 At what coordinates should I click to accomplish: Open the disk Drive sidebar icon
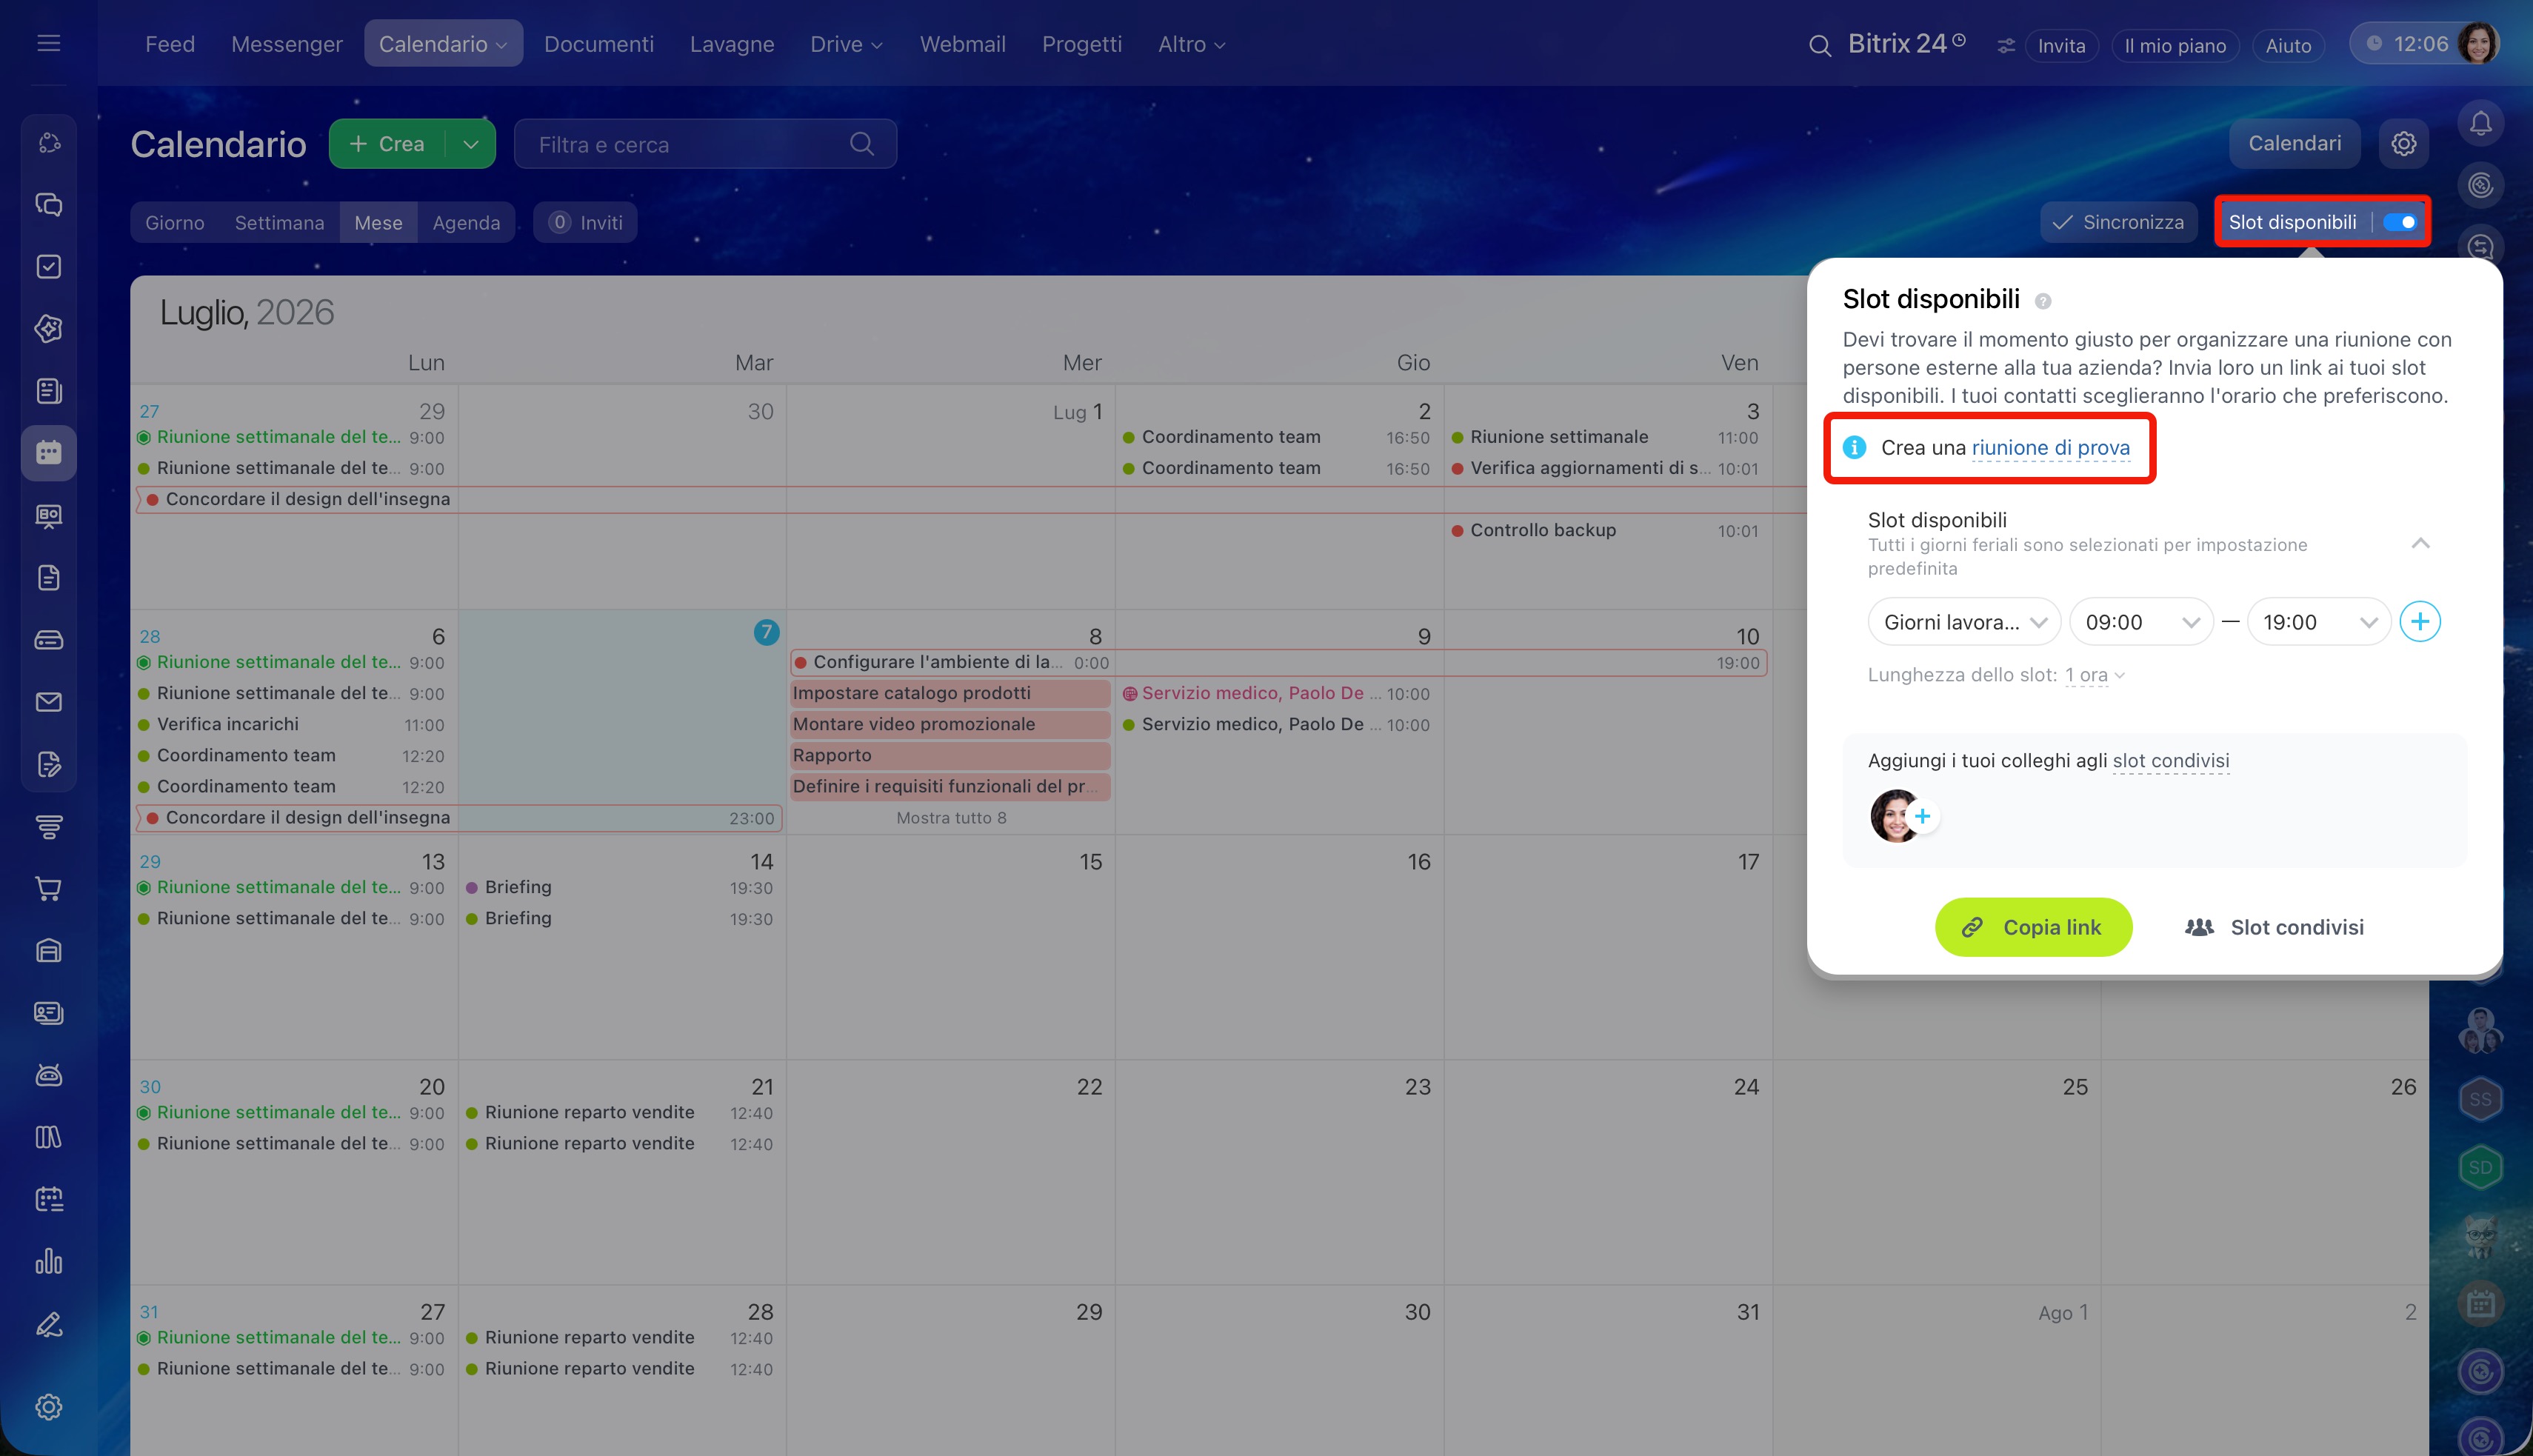[48, 640]
